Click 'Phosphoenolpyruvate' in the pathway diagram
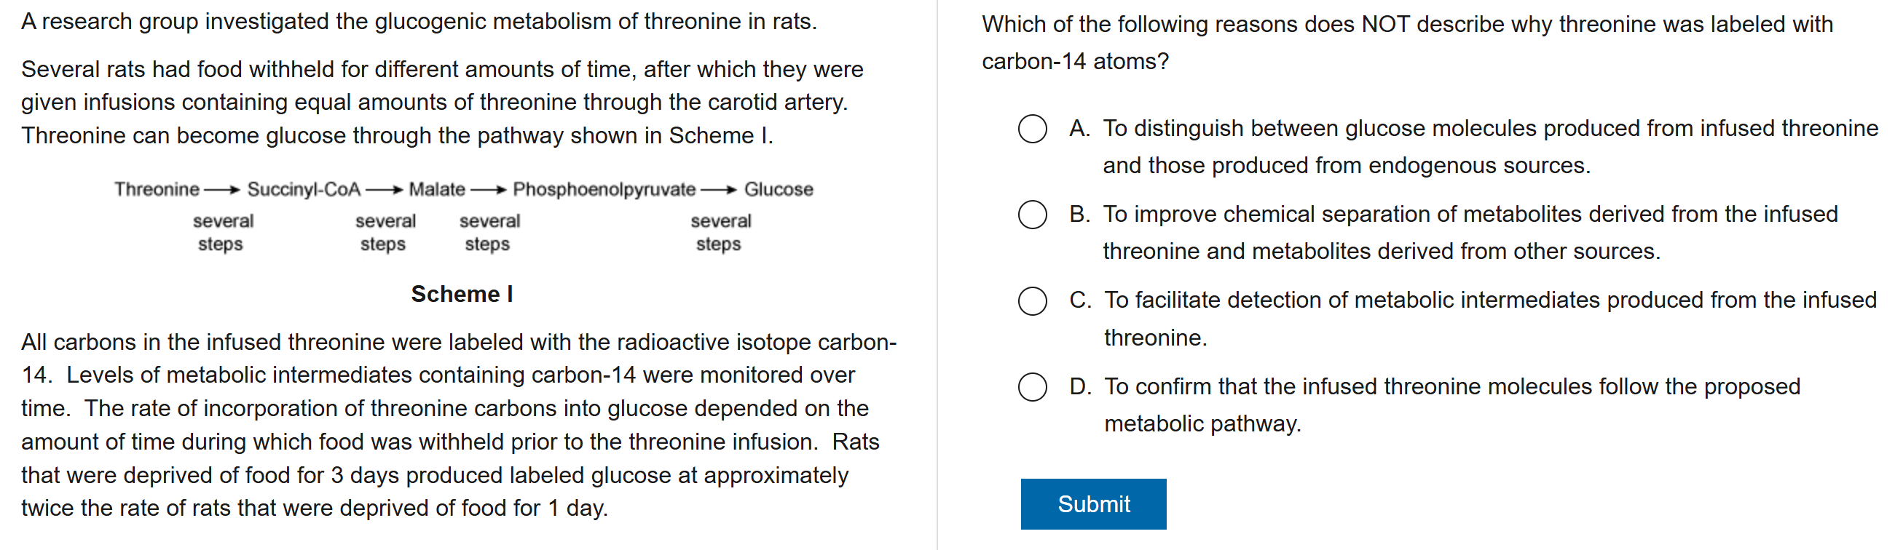This screenshot has height=550, width=1895. tap(604, 190)
